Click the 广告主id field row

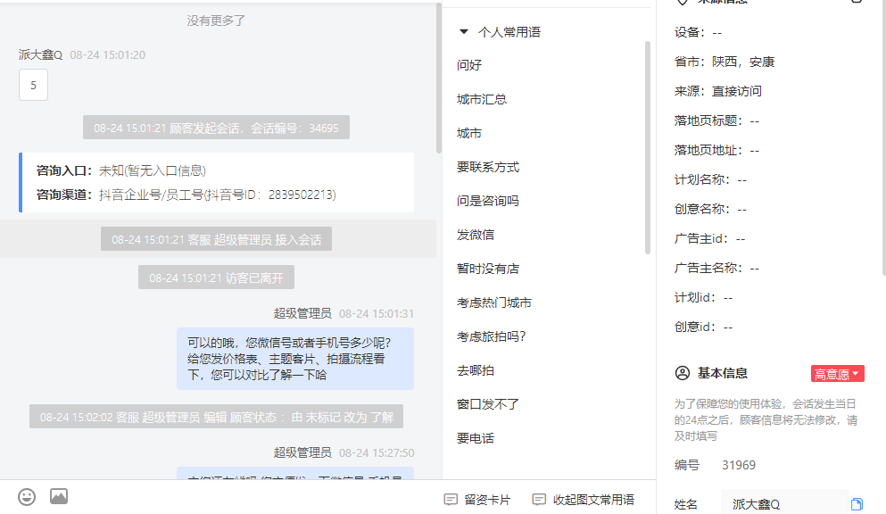click(709, 238)
